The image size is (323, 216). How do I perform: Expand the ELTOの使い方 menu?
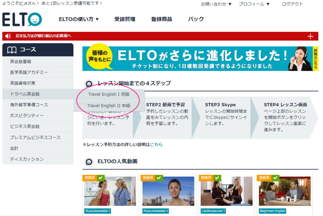coord(79,19)
